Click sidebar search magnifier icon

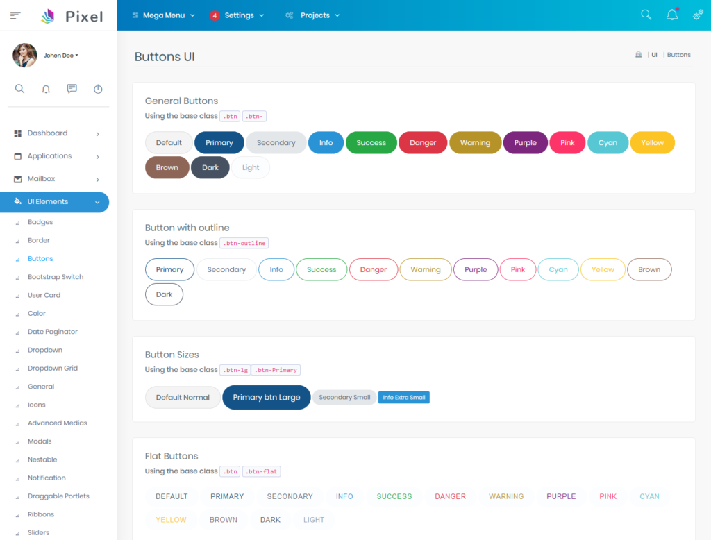(x=19, y=88)
